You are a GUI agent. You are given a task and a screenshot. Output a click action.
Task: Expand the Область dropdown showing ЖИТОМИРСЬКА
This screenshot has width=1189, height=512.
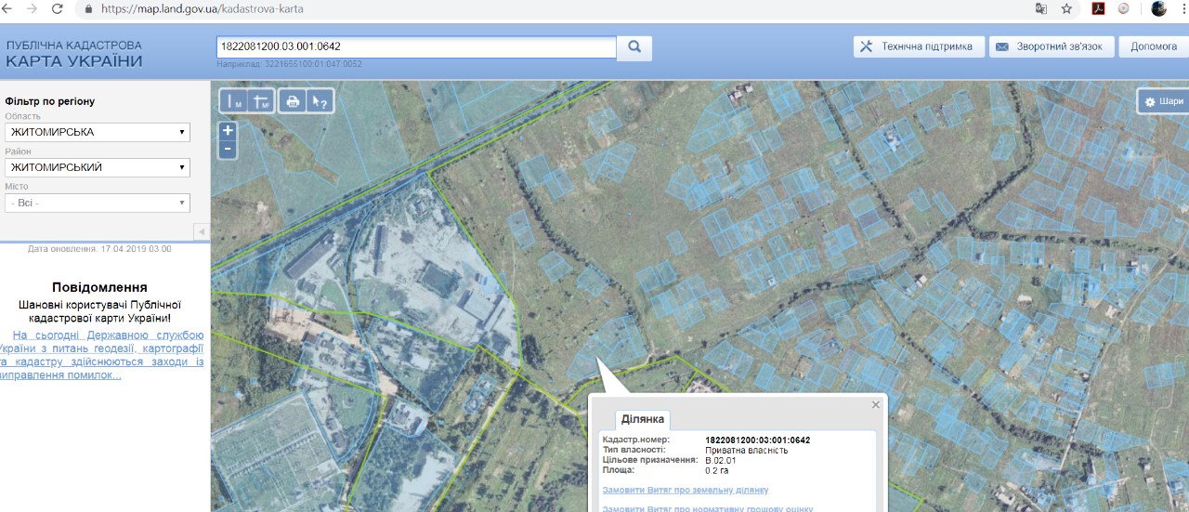tap(98, 132)
